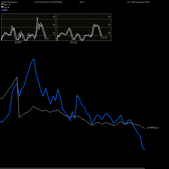Click the 'Silk Industries Limit' title text

coord(140,2)
